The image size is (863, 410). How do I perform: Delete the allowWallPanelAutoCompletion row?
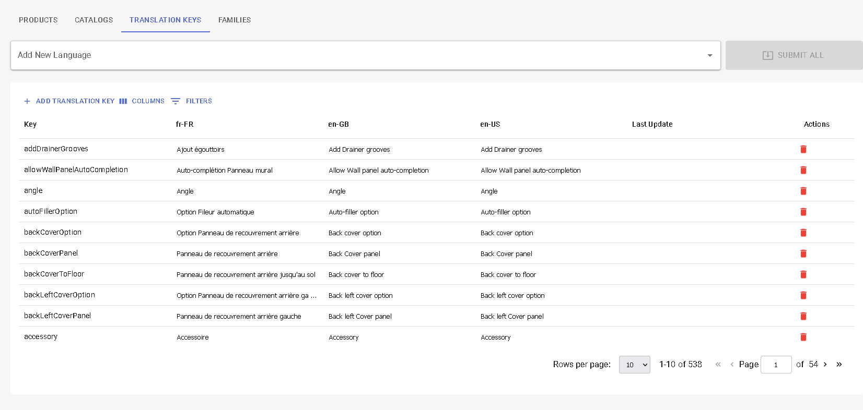(803, 170)
